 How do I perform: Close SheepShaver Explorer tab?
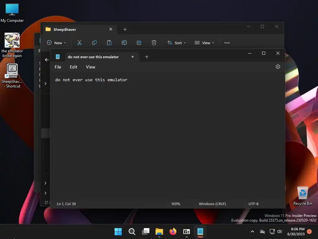tap(111, 29)
